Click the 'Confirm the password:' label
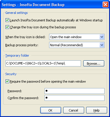This screenshot has height=117, width=110. click(x=23, y=98)
